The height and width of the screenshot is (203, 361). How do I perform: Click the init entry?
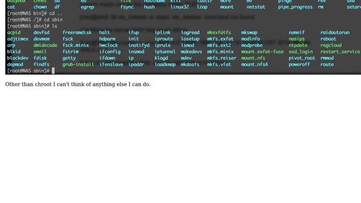[134, 39]
